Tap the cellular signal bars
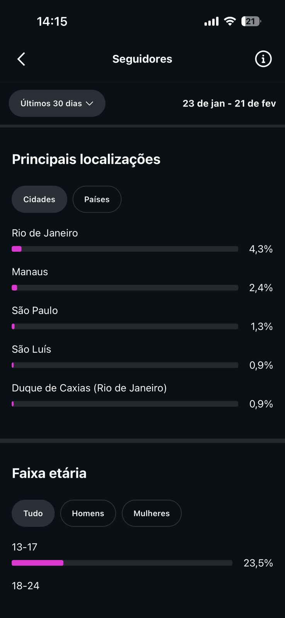The image size is (285, 618). pyautogui.click(x=211, y=22)
